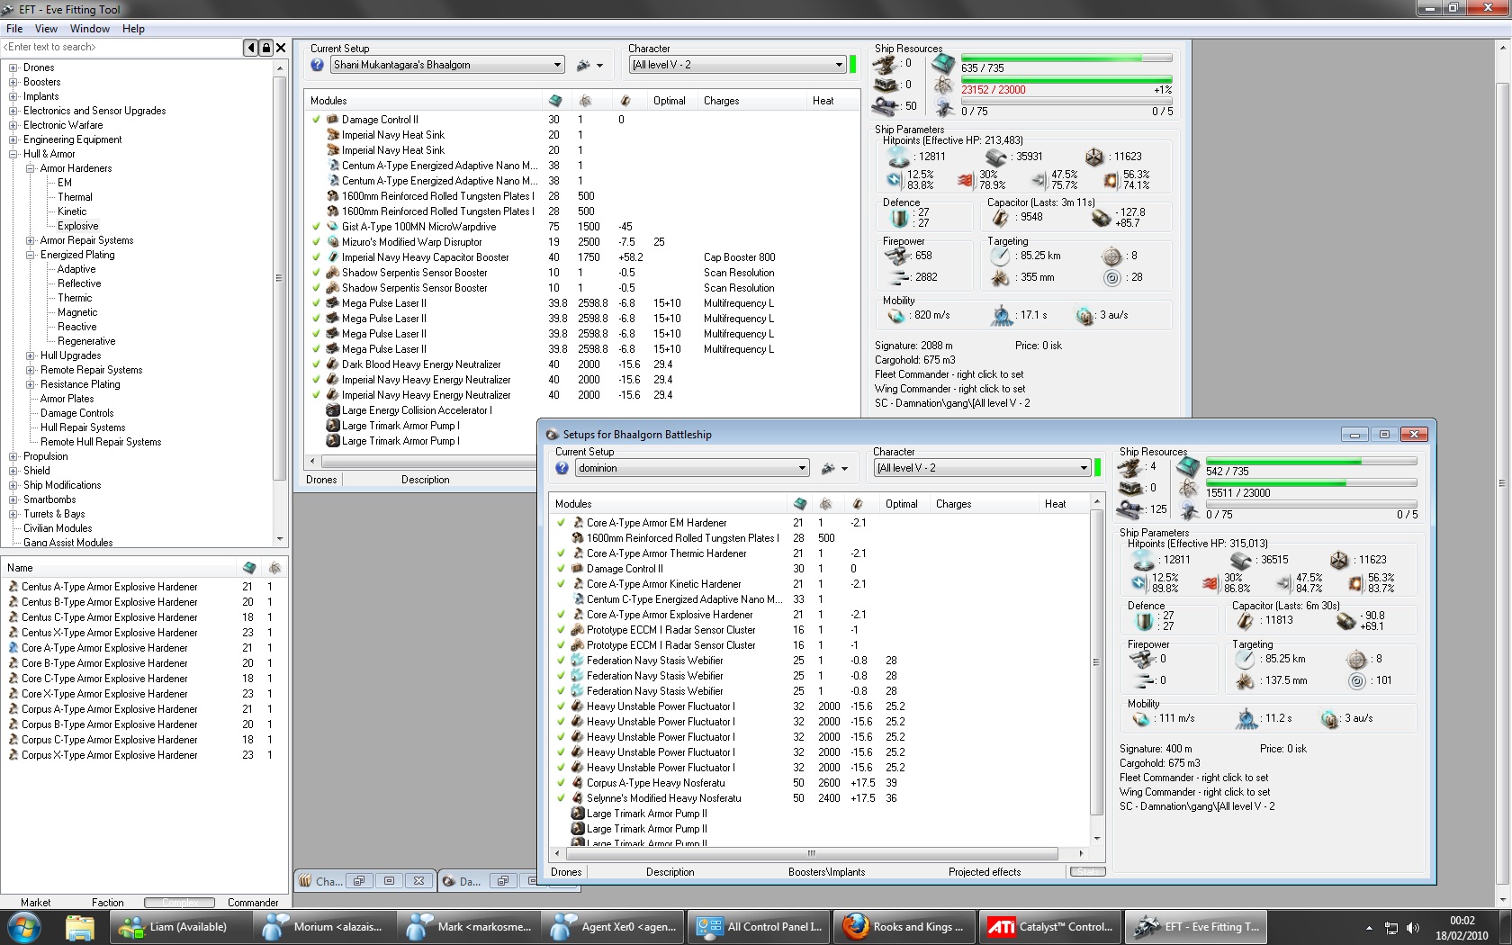This screenshot has width=1512, height=945.
Task: Click the calibration icon showing 50 in main Ship Resources
Action: pos(886,106)
